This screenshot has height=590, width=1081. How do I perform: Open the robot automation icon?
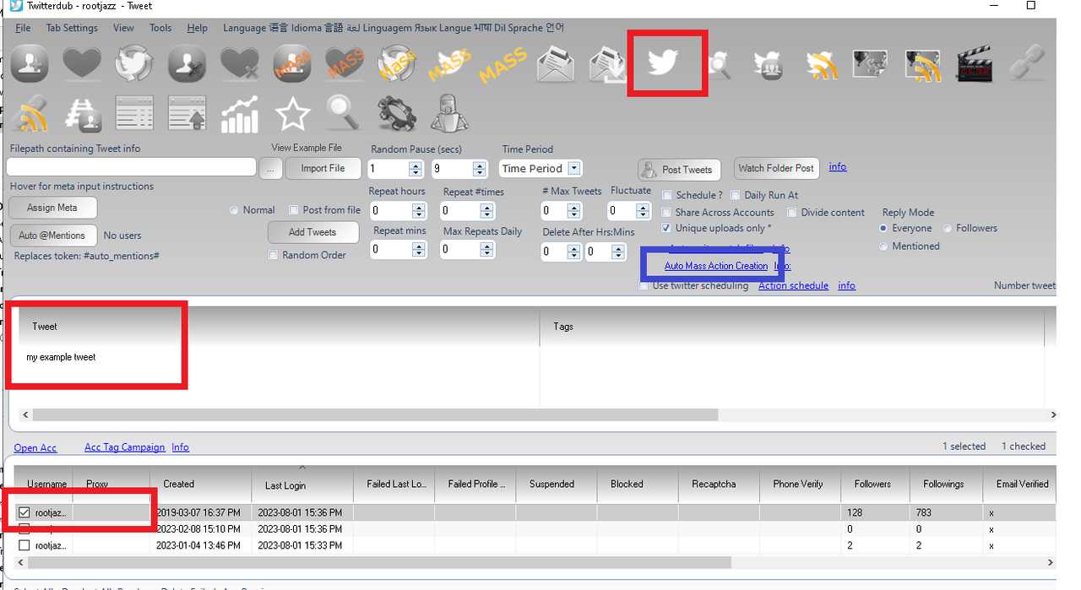(449, 113)
